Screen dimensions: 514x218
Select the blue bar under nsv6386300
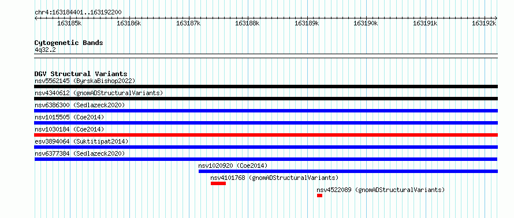(266, 111)
